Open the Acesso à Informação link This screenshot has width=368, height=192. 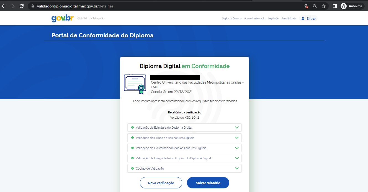tap(254, 19)
